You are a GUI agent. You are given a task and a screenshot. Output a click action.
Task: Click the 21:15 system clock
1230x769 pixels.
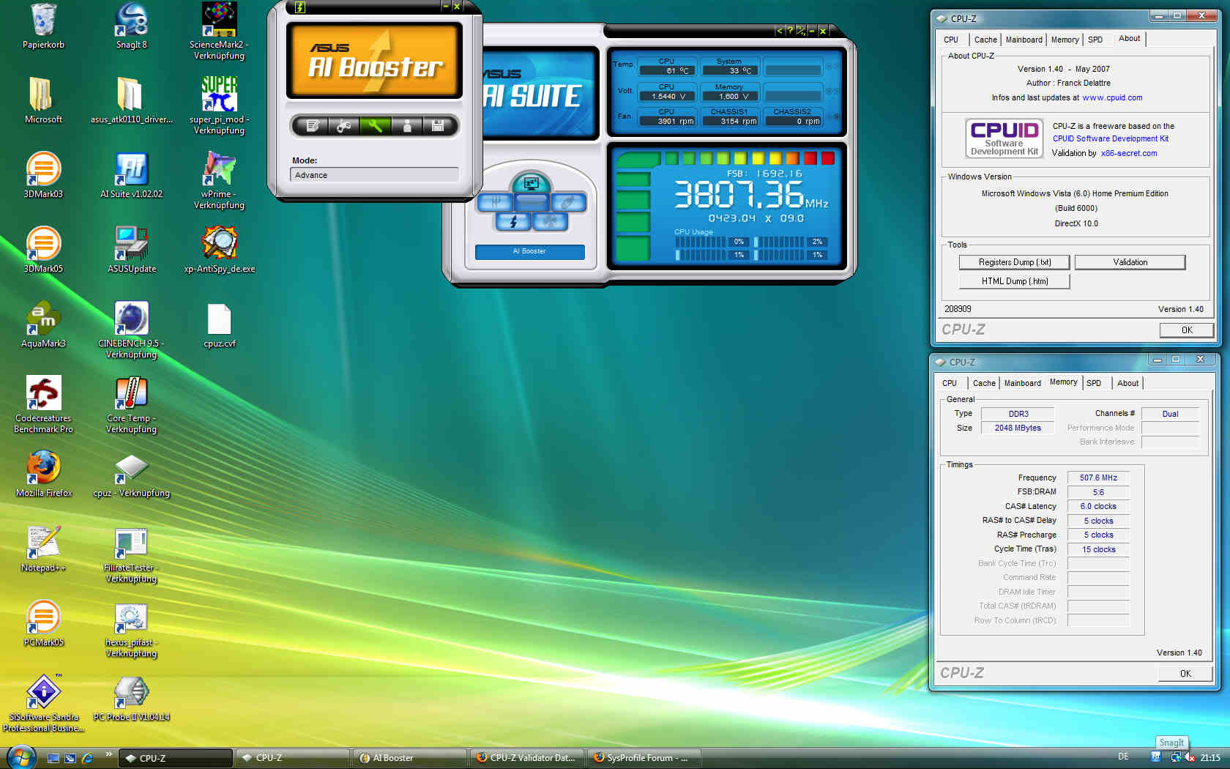tap(1210, 758)
